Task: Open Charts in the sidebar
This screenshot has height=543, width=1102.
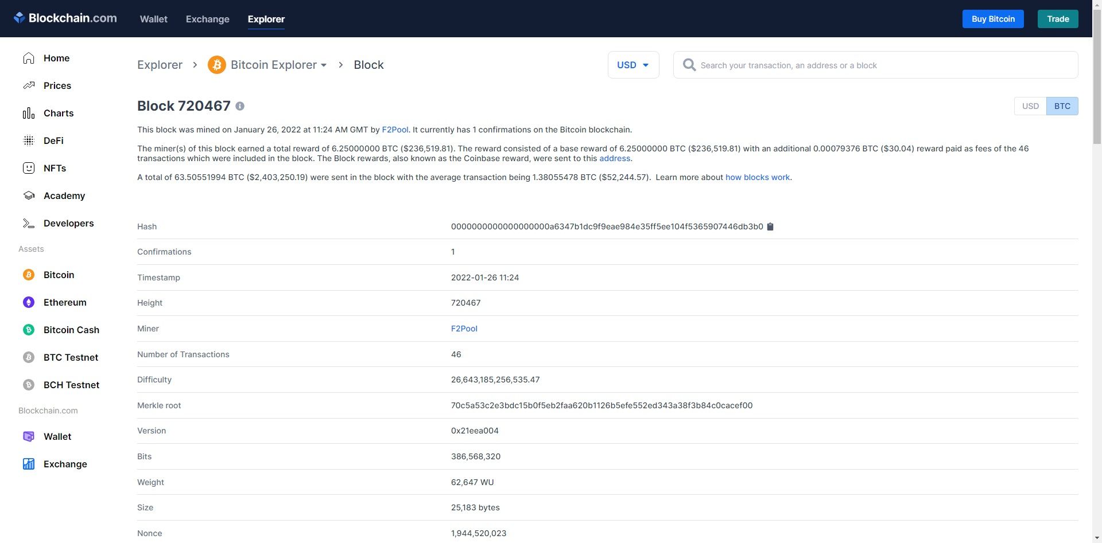Action: pos(59,113)
